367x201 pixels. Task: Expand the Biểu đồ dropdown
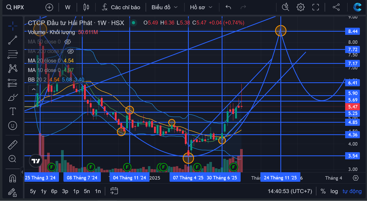point(165,7)
